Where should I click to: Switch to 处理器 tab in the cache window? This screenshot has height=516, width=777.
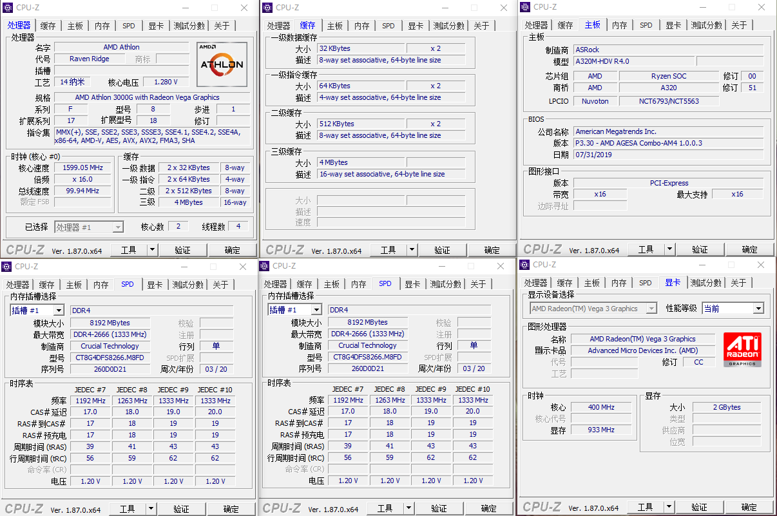(279, 26)
